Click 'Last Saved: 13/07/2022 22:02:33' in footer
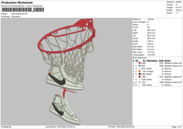The width and height of the screenshot is (183, 129). point(60,127)
